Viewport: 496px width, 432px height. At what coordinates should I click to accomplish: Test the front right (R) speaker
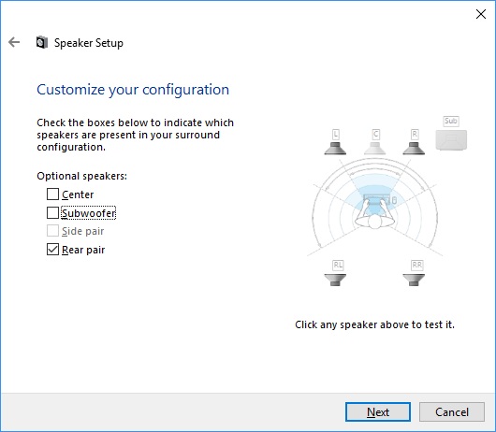pyautogui.click(x=414, y=149)
